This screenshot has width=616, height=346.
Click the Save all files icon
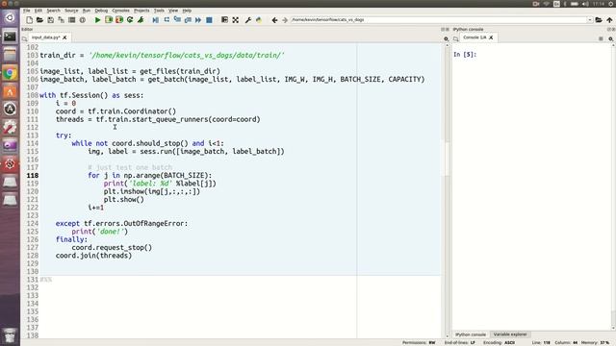(61, 19)
